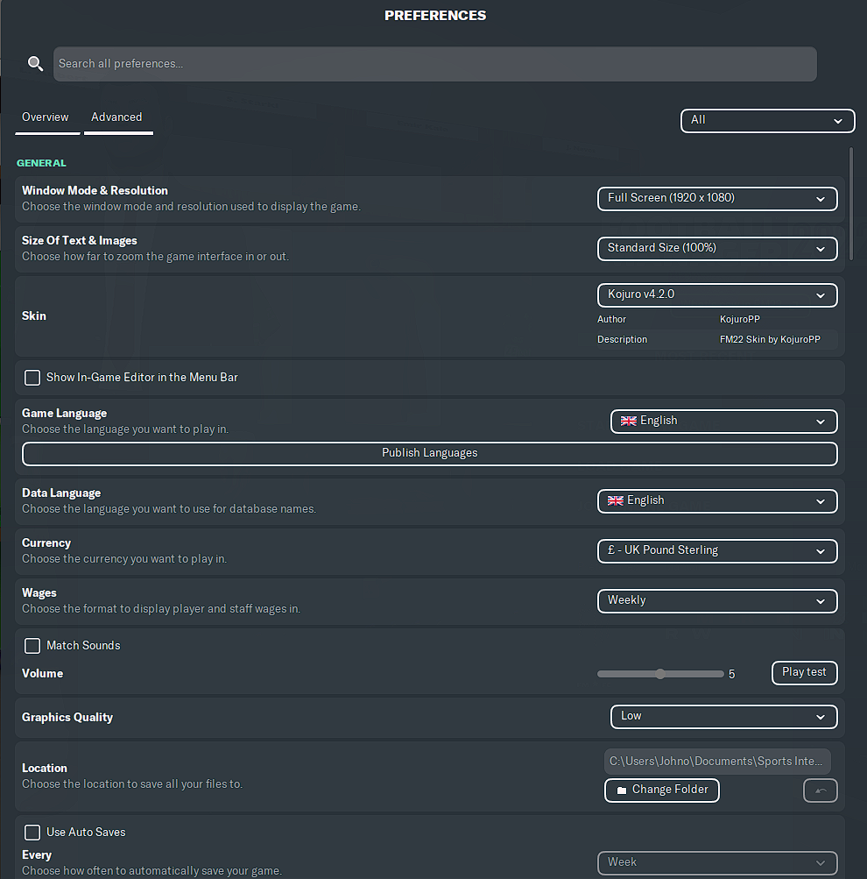Screen dimensions: 867x879
Task: Open the Window Mode & Resolution dropdown
Action: click(x=717, y=198)
